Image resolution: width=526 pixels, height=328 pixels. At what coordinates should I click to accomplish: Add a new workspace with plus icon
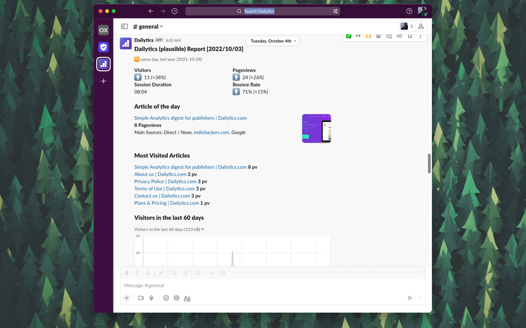pyautogui.click(x=103, y=81)
